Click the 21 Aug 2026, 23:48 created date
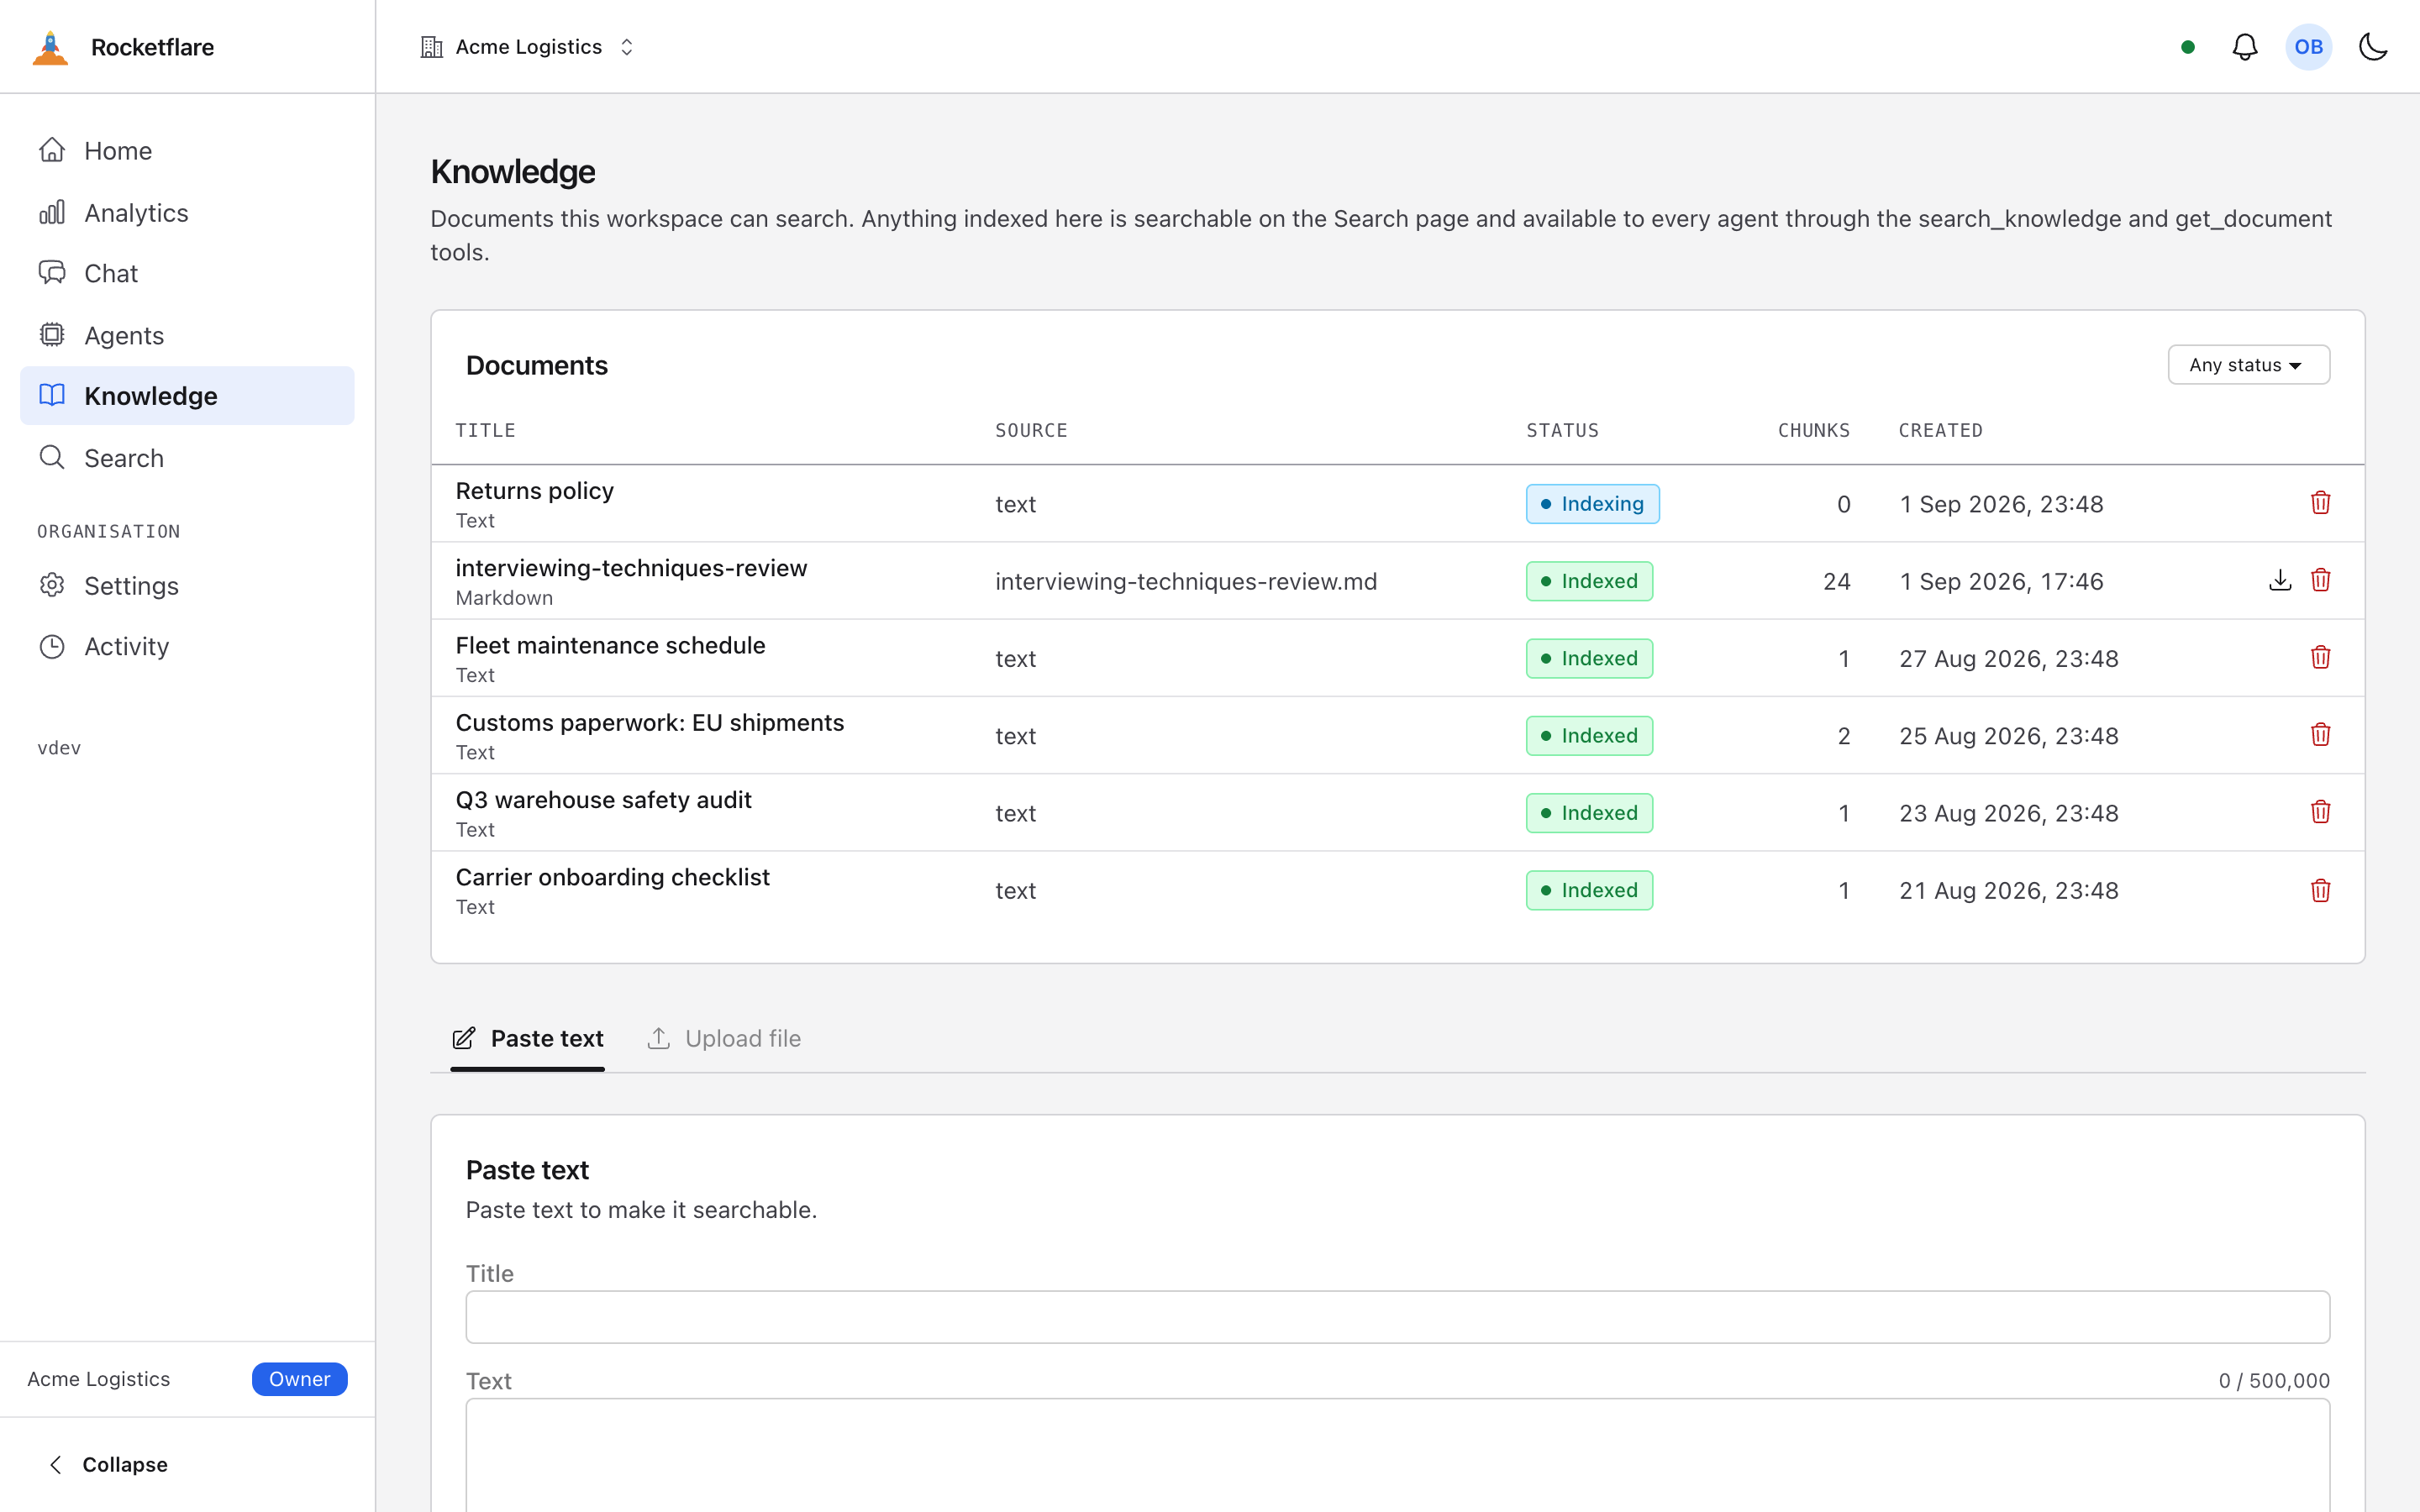The height and width of the screenshot is (1512, 2420). tap(2009, 891)
